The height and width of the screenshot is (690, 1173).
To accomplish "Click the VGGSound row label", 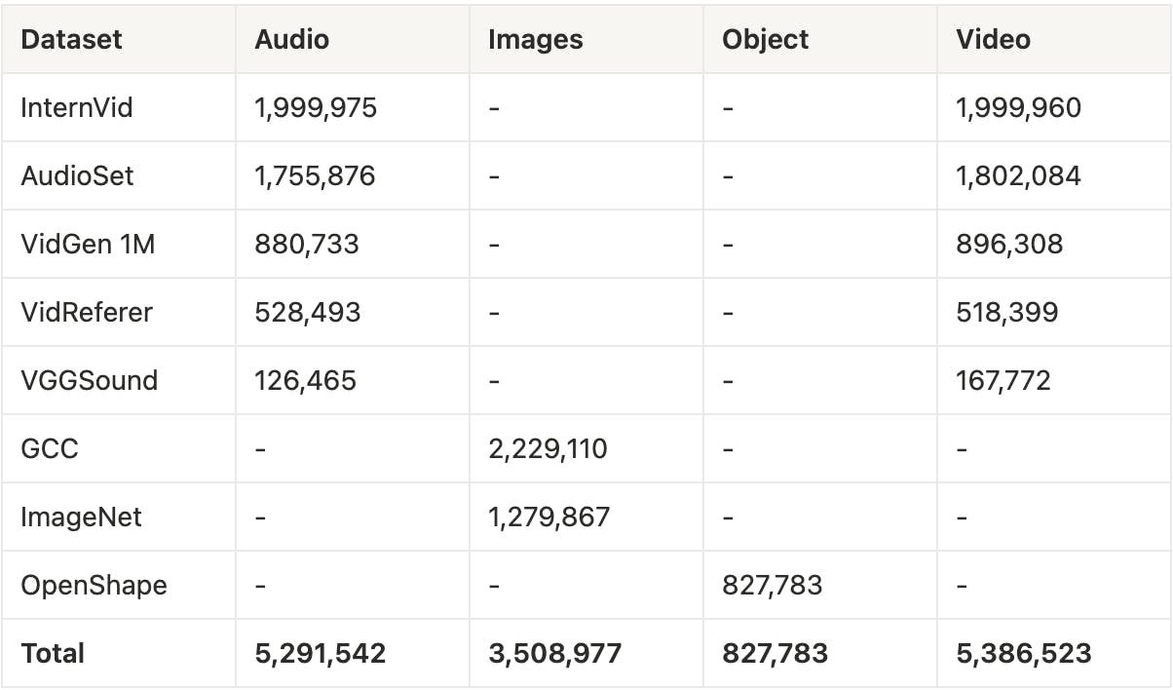I will coord(89,380).
